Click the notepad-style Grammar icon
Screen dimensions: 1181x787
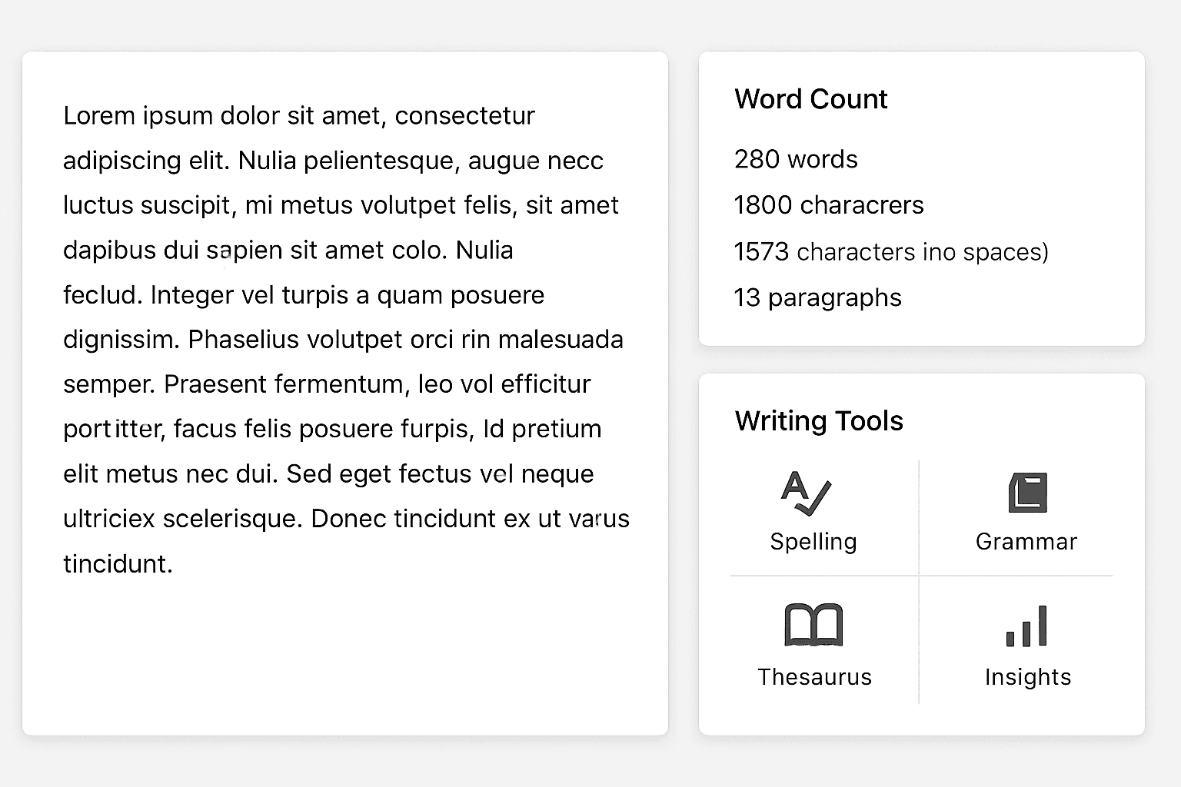[1028, 492]
